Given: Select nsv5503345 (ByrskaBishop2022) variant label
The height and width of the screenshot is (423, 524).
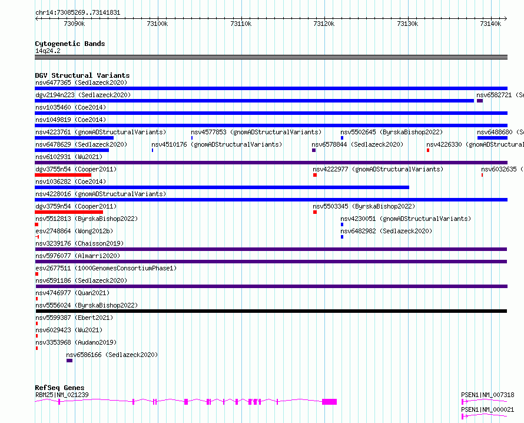Looking at the screenshot, I should [x=364, y=206].
